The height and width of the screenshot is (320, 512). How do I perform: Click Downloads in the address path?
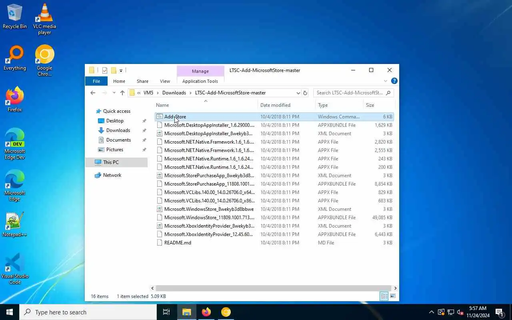174,93
